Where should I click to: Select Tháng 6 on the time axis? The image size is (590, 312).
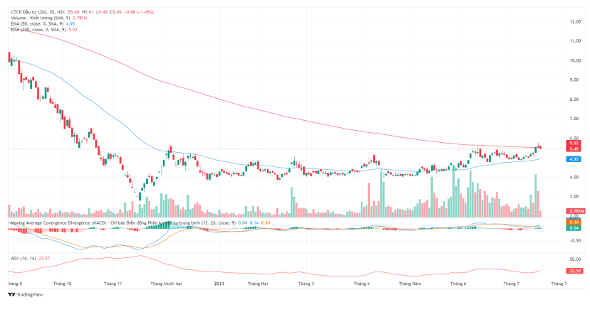pos(458,283)
